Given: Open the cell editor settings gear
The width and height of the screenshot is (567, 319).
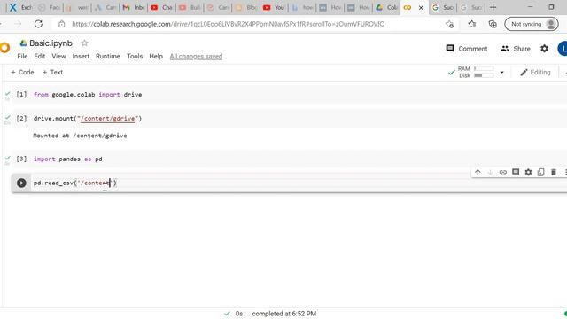Looking at the screenshot, I should coord(528,173).
